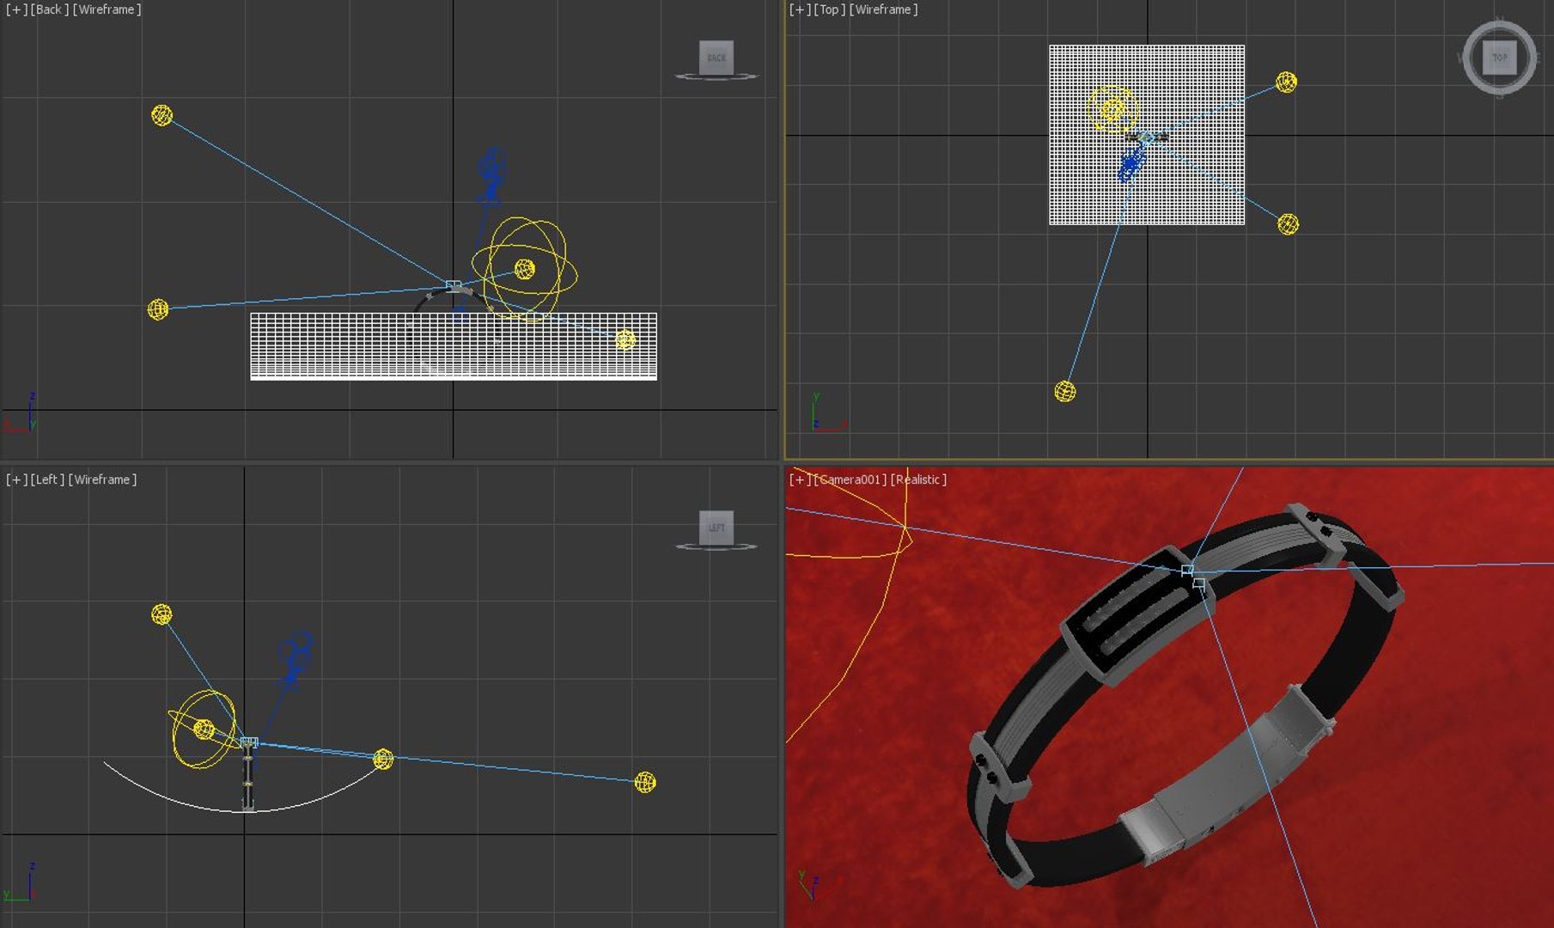Screen dimensions: 1554x928
Task: Open the [+] menu in Back viewport
Action: coord(16,9)
